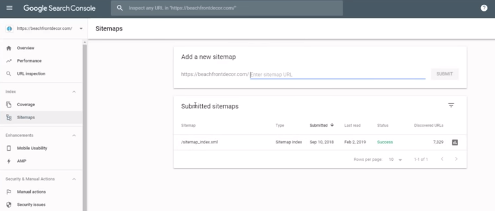Click the Feb 2, 2019 last read date
This screenshot has height=211, width=495.
coord(355,142)
